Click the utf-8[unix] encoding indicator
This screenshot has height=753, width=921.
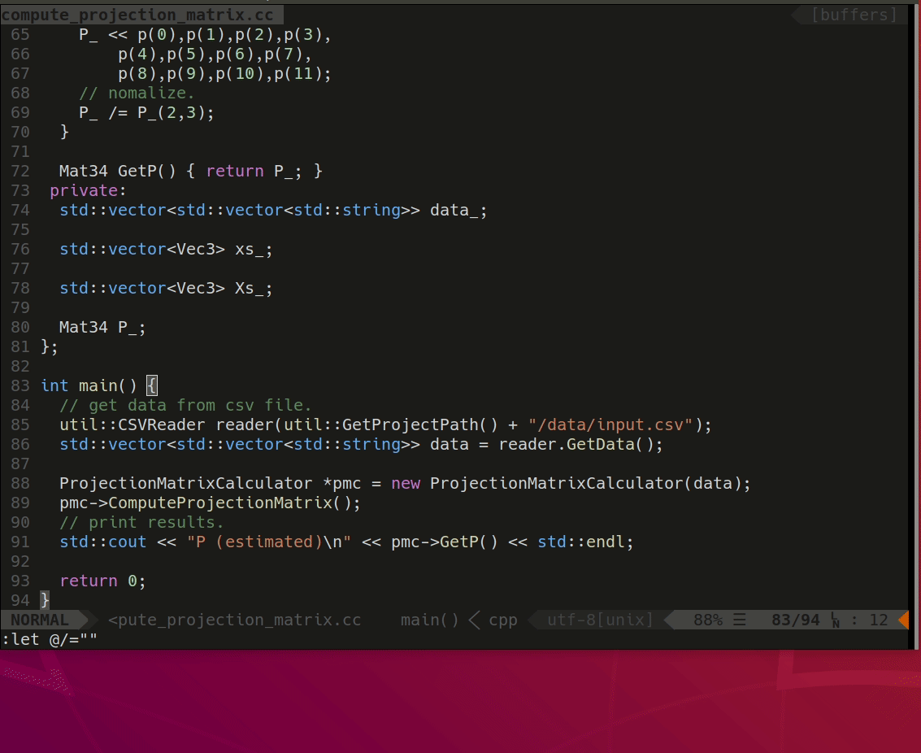600,620
